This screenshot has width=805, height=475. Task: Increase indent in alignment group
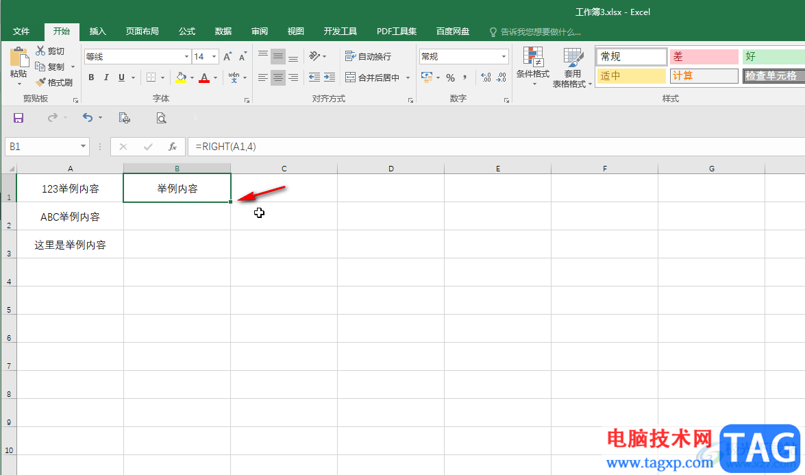(330, 77)
